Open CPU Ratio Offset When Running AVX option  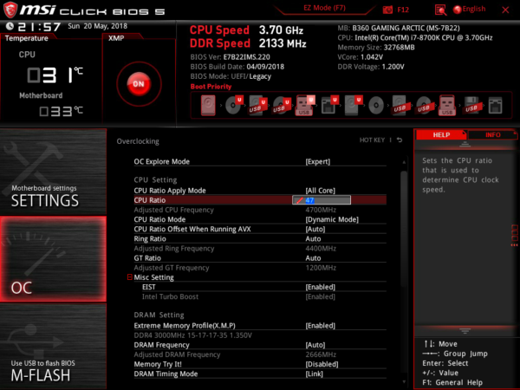(x=260, y=229)
